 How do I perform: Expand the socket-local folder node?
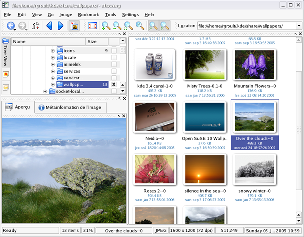tap(45, 91)
